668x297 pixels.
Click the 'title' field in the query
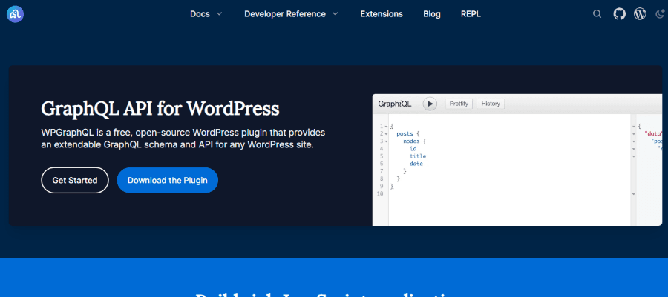(418, 156)
